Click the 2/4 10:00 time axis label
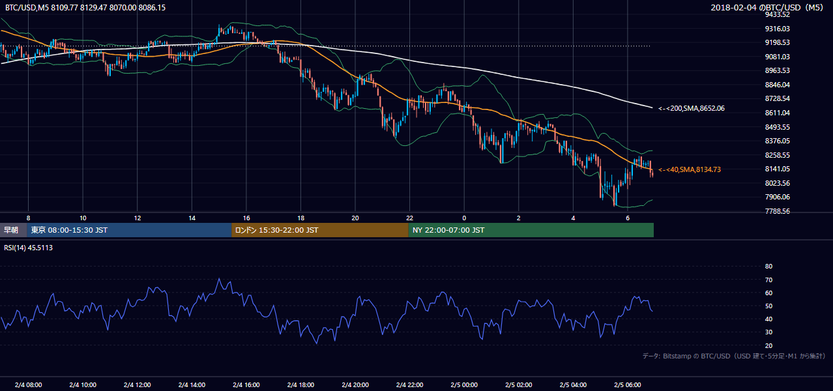Viewport: 833px width, 391px height. (x=83, y=384)
